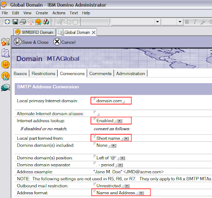Click the orange globe toolbar icon
Screen dimensions: 212x198
(38, 22)
